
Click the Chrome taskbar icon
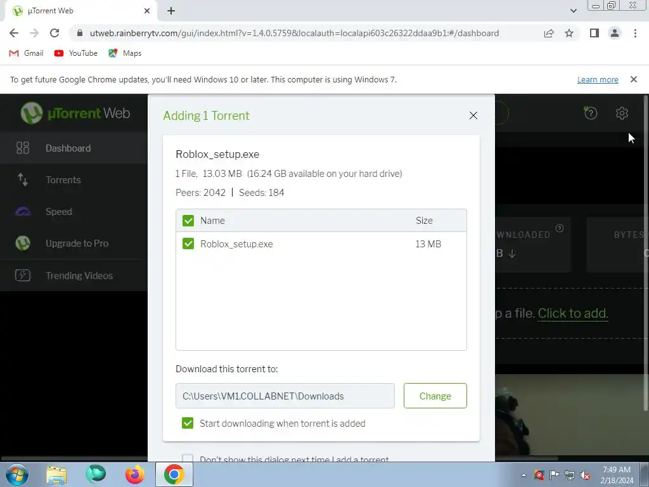tap(174, 474)
